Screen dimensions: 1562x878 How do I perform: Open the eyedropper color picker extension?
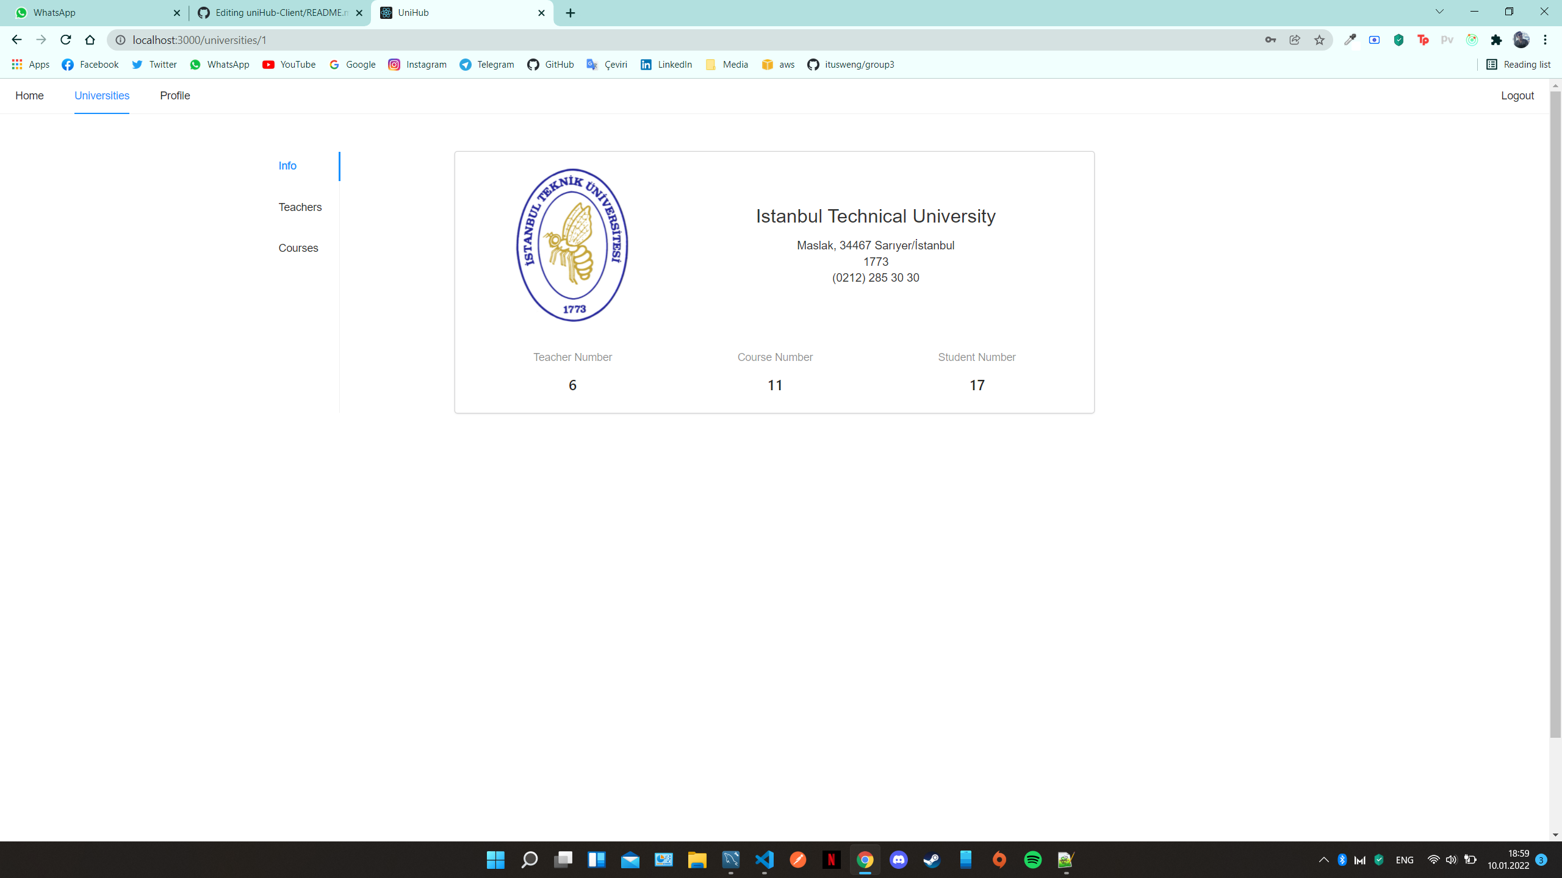[1350, 40]
